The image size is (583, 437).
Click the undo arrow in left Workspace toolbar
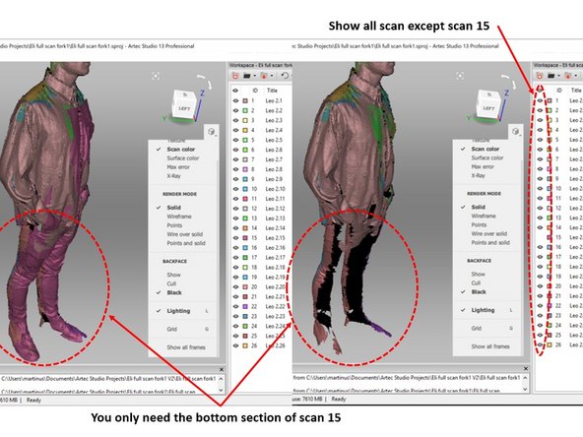[x=285, y=76]
